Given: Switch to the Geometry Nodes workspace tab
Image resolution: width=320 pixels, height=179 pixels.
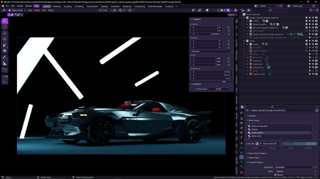Looking at the screenshot, I should pyautogui.click(x=155, y=6).
